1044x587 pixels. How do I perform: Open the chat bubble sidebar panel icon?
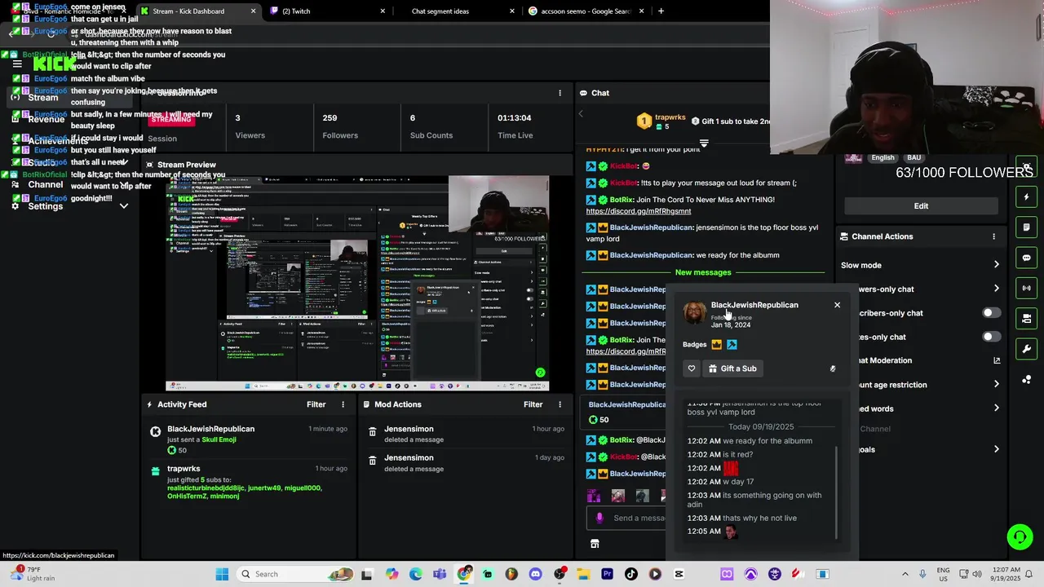pos(1027,258)
